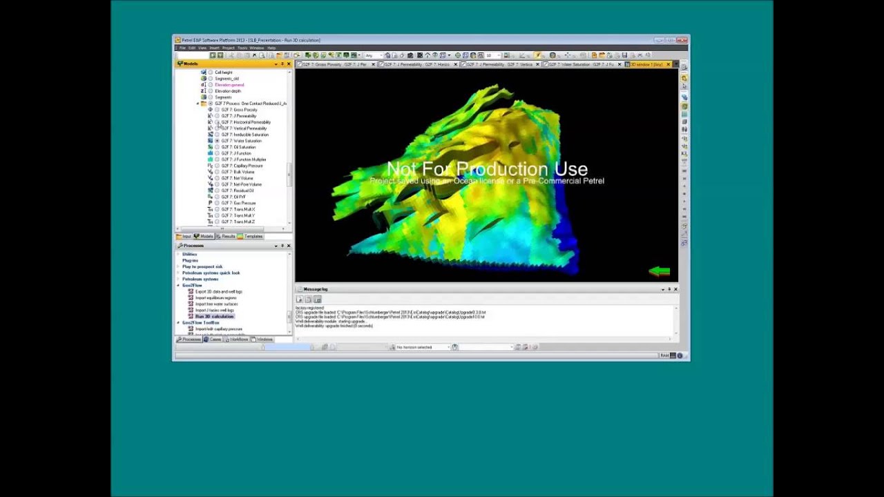Select the G2F 7: Oil Saturation radio button
Image resolution: width=884 pixels, height=497 pixels.
(x=217, y=147)
